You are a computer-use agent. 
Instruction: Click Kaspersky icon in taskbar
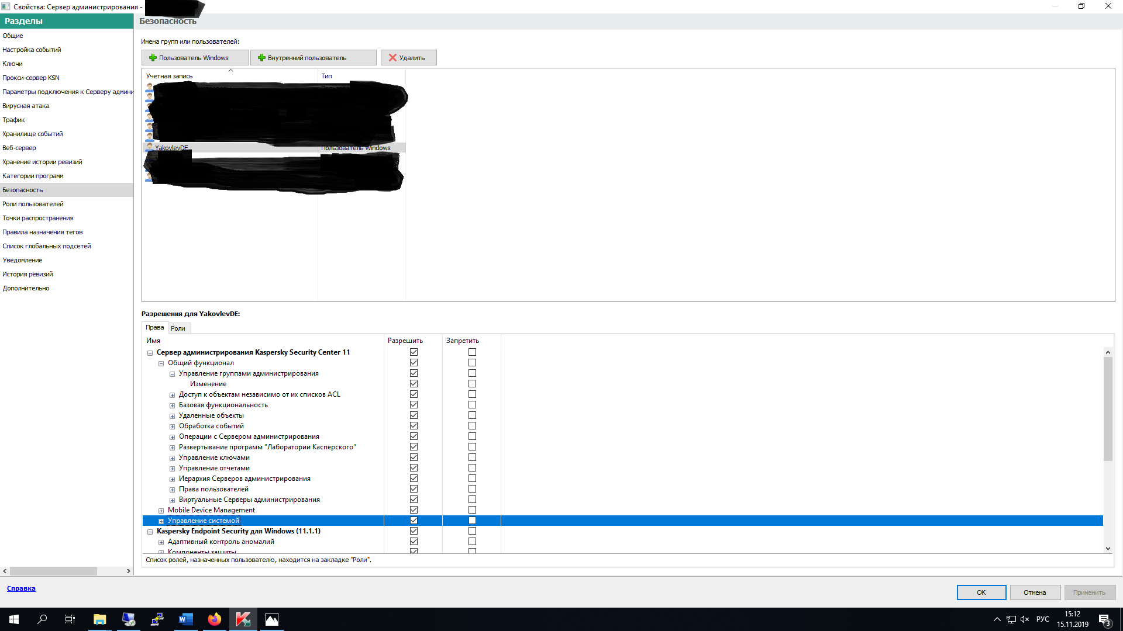[x=243, y=619]
